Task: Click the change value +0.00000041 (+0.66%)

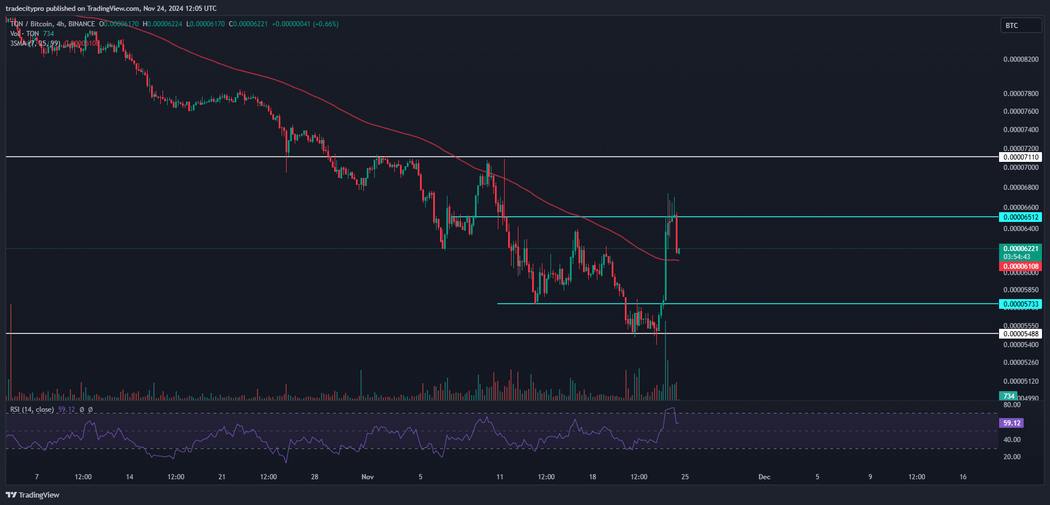Action: 305,24
